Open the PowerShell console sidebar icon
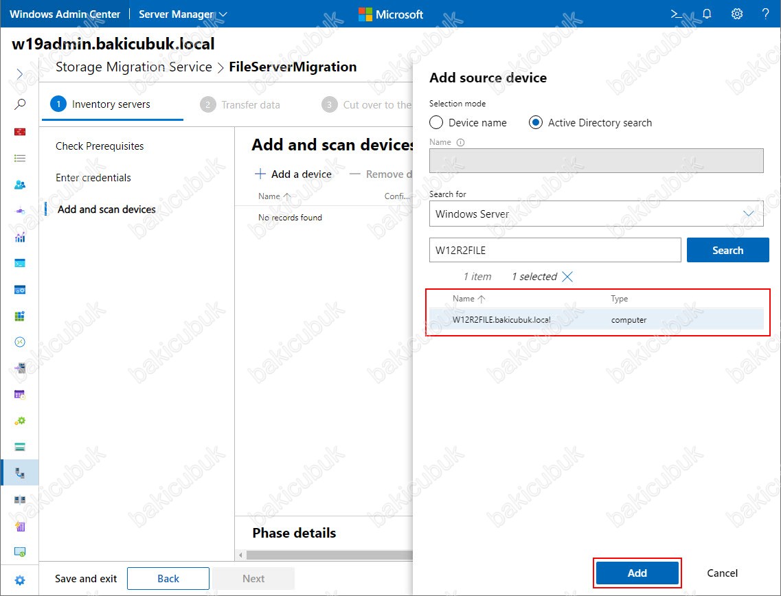 (20, 264)
